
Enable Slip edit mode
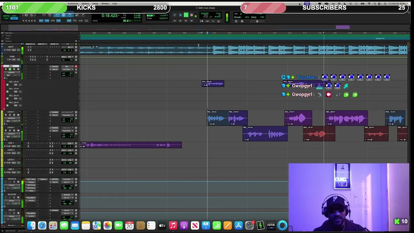point(6,18)
